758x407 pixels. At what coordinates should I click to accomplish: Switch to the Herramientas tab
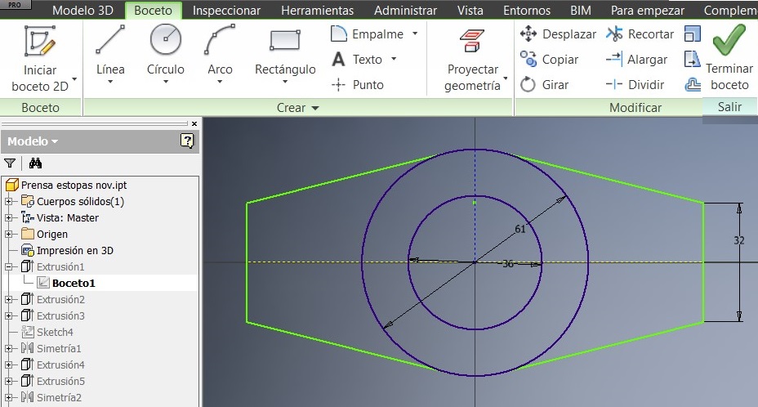(x=317, y=10)
